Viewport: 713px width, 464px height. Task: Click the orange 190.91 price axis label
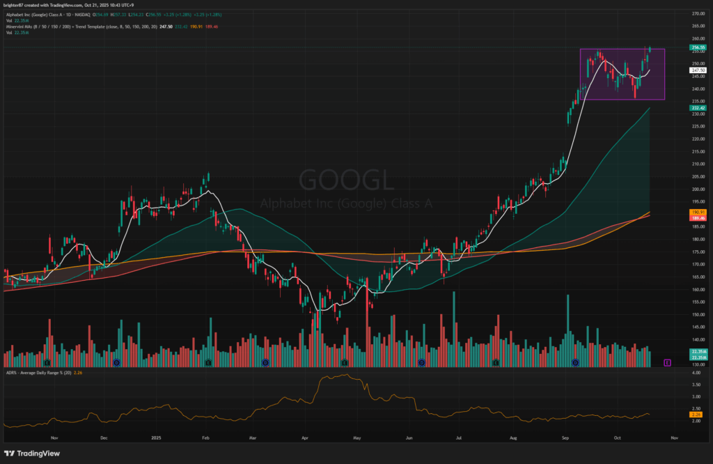[x=698, y=211]
